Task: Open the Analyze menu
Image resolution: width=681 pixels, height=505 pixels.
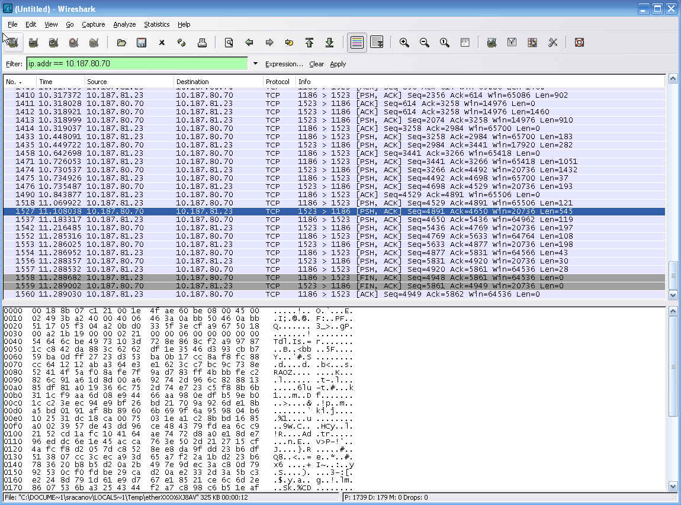Action: pyautogui.click(x=124, y=24)
